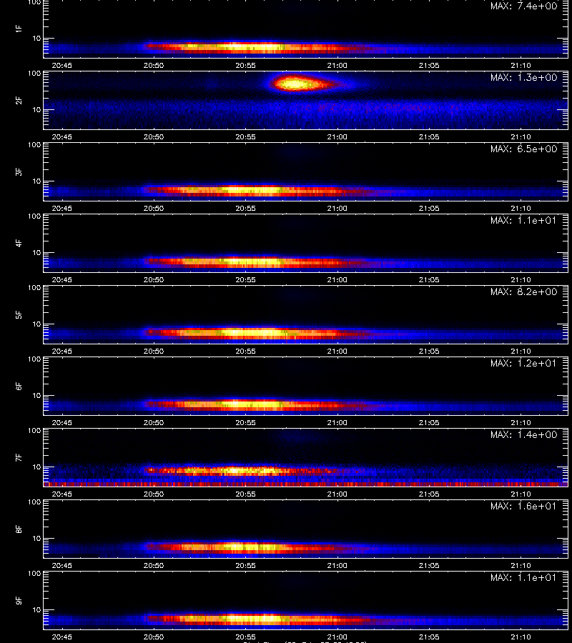Click the "20:45" time label under panel 1F

(62, 66)
